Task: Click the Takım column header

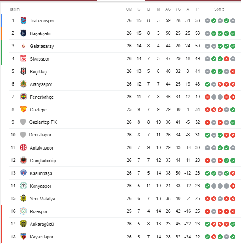Action: pyautogui.click(x=14, y=9)
